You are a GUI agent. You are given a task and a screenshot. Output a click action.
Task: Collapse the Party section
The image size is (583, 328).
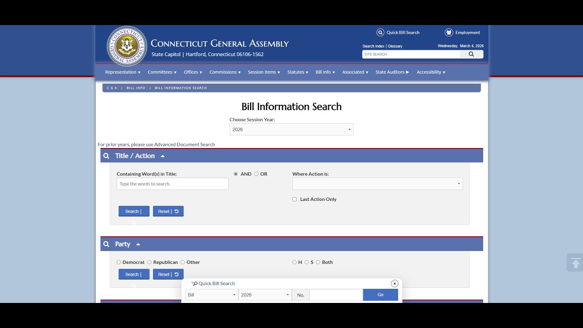pos(138,244)
